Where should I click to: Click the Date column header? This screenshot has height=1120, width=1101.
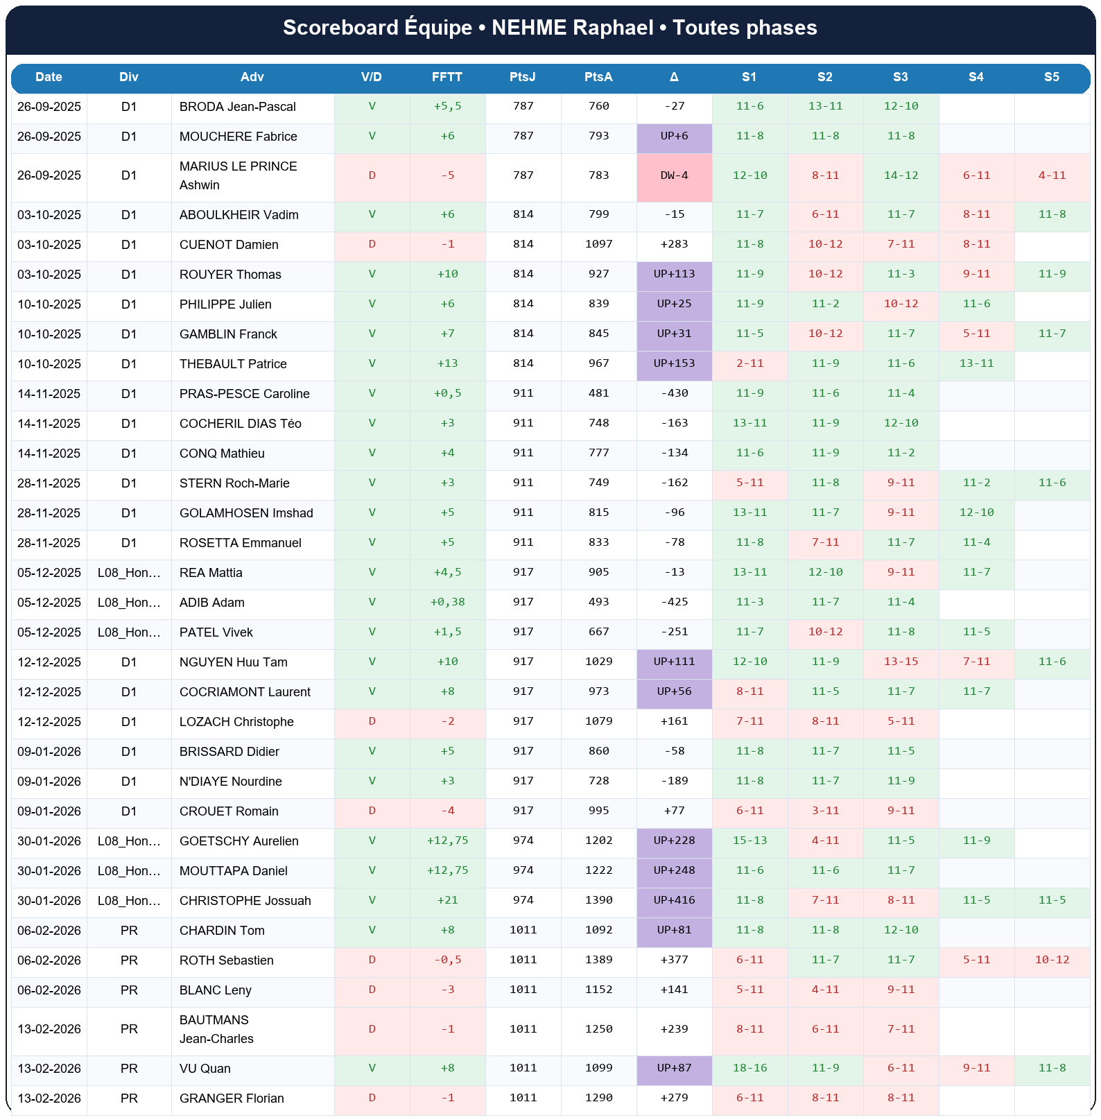[x=49, y=77]
